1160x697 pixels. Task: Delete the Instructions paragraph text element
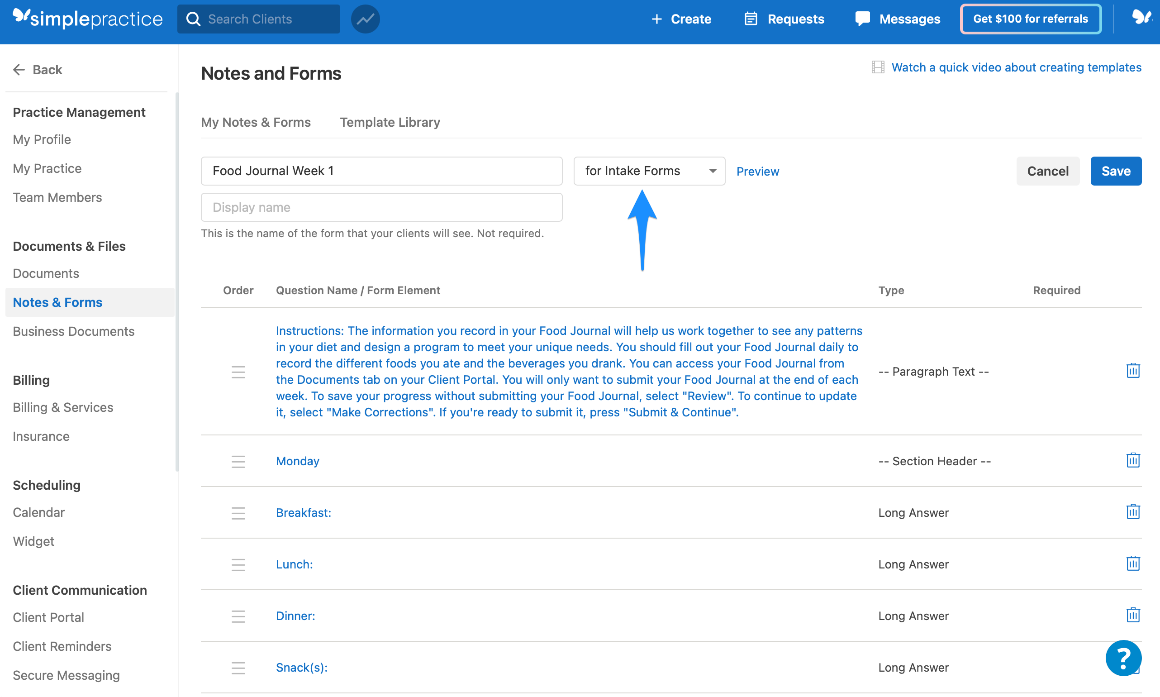point(1133,371)
